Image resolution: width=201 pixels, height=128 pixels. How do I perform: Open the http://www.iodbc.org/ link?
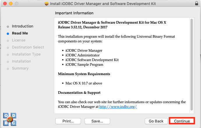click(x=118, y=107)
